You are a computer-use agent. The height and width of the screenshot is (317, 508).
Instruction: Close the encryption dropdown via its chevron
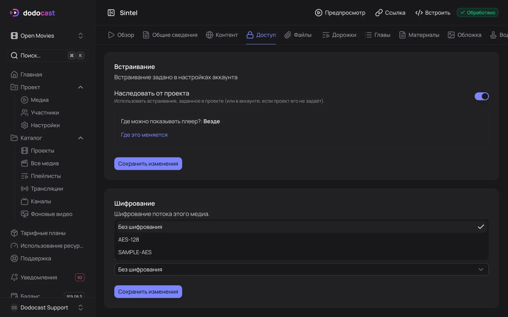click(x=481, y=269)
